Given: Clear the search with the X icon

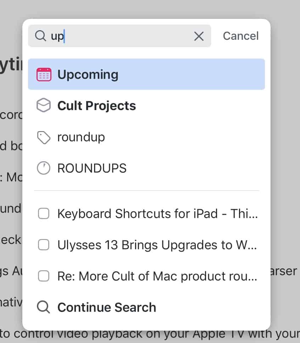Looking at the screenshot, I should [x=199, y=36].
